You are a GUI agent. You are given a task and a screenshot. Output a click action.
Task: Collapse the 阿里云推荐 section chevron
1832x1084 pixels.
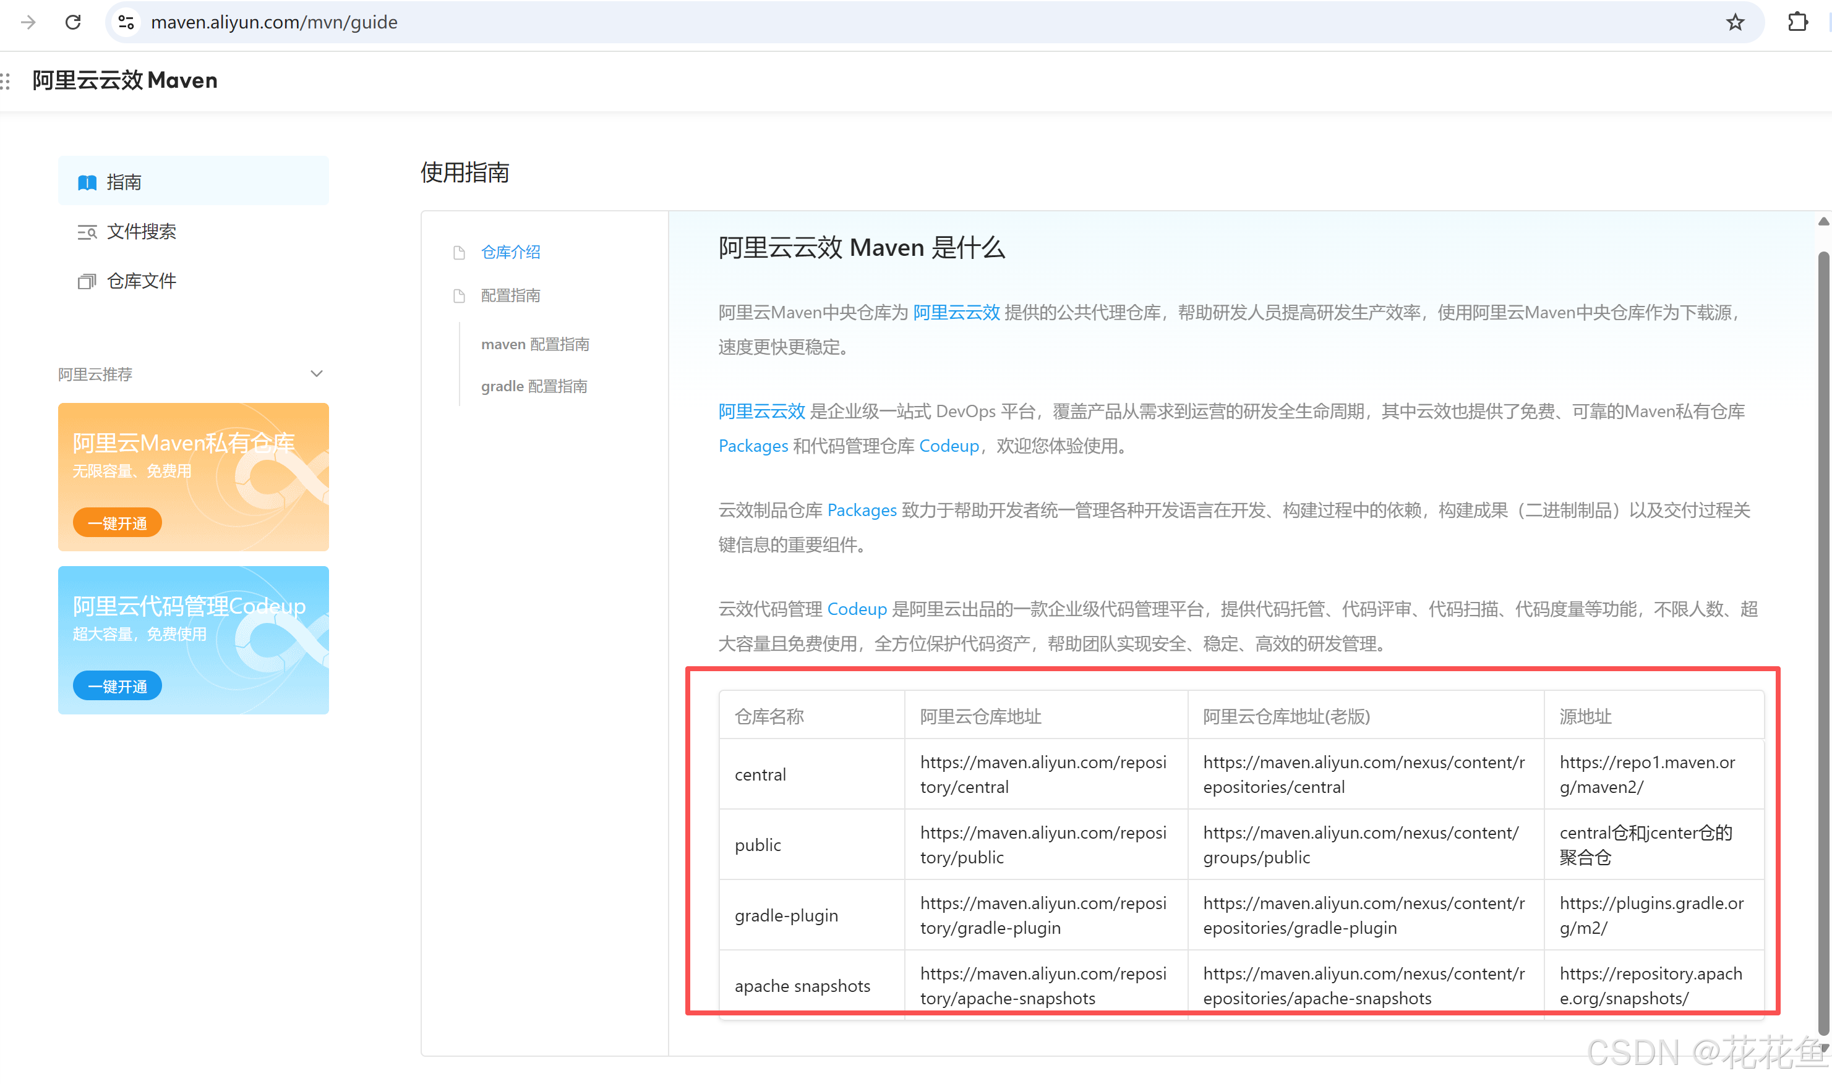(317, 374)
